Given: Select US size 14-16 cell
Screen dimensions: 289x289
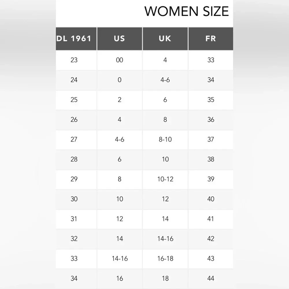Looking at the screenshot, I should click(120, 259).
